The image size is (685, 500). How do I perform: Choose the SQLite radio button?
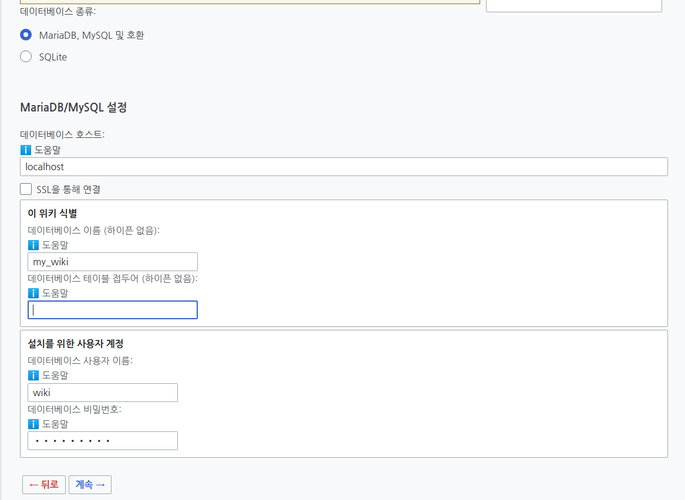coord(26,57)
